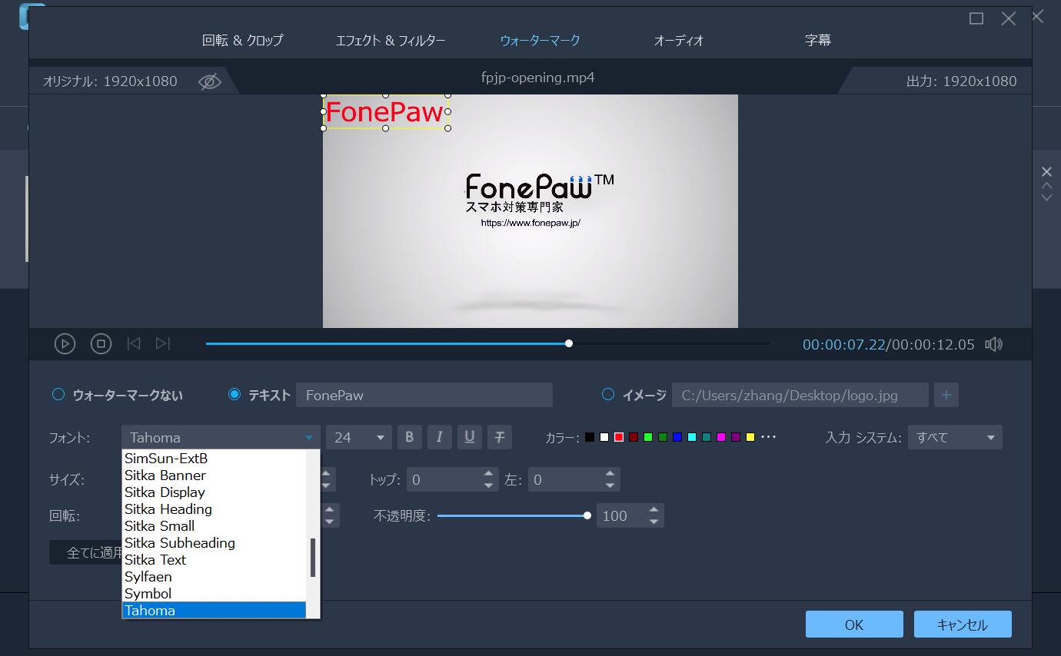
Task: Toggle bold text formatting
Action: [409, 437]
